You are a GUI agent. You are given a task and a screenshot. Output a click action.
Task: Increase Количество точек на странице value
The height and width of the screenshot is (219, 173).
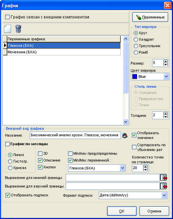146,167
